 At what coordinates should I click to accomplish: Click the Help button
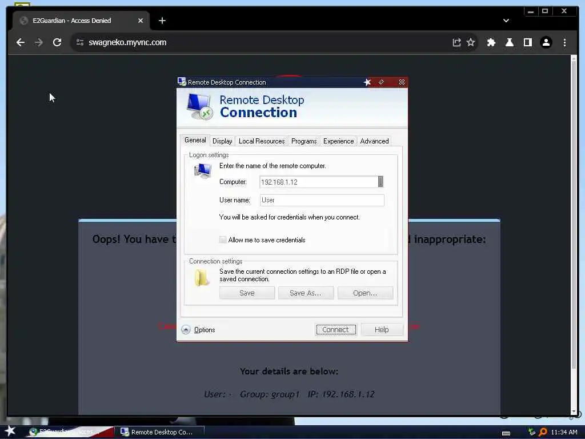pos(382,330)
